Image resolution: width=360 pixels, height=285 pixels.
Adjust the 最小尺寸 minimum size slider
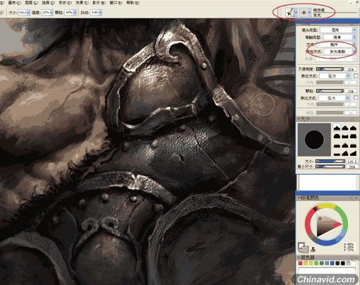tap(330, 166)
